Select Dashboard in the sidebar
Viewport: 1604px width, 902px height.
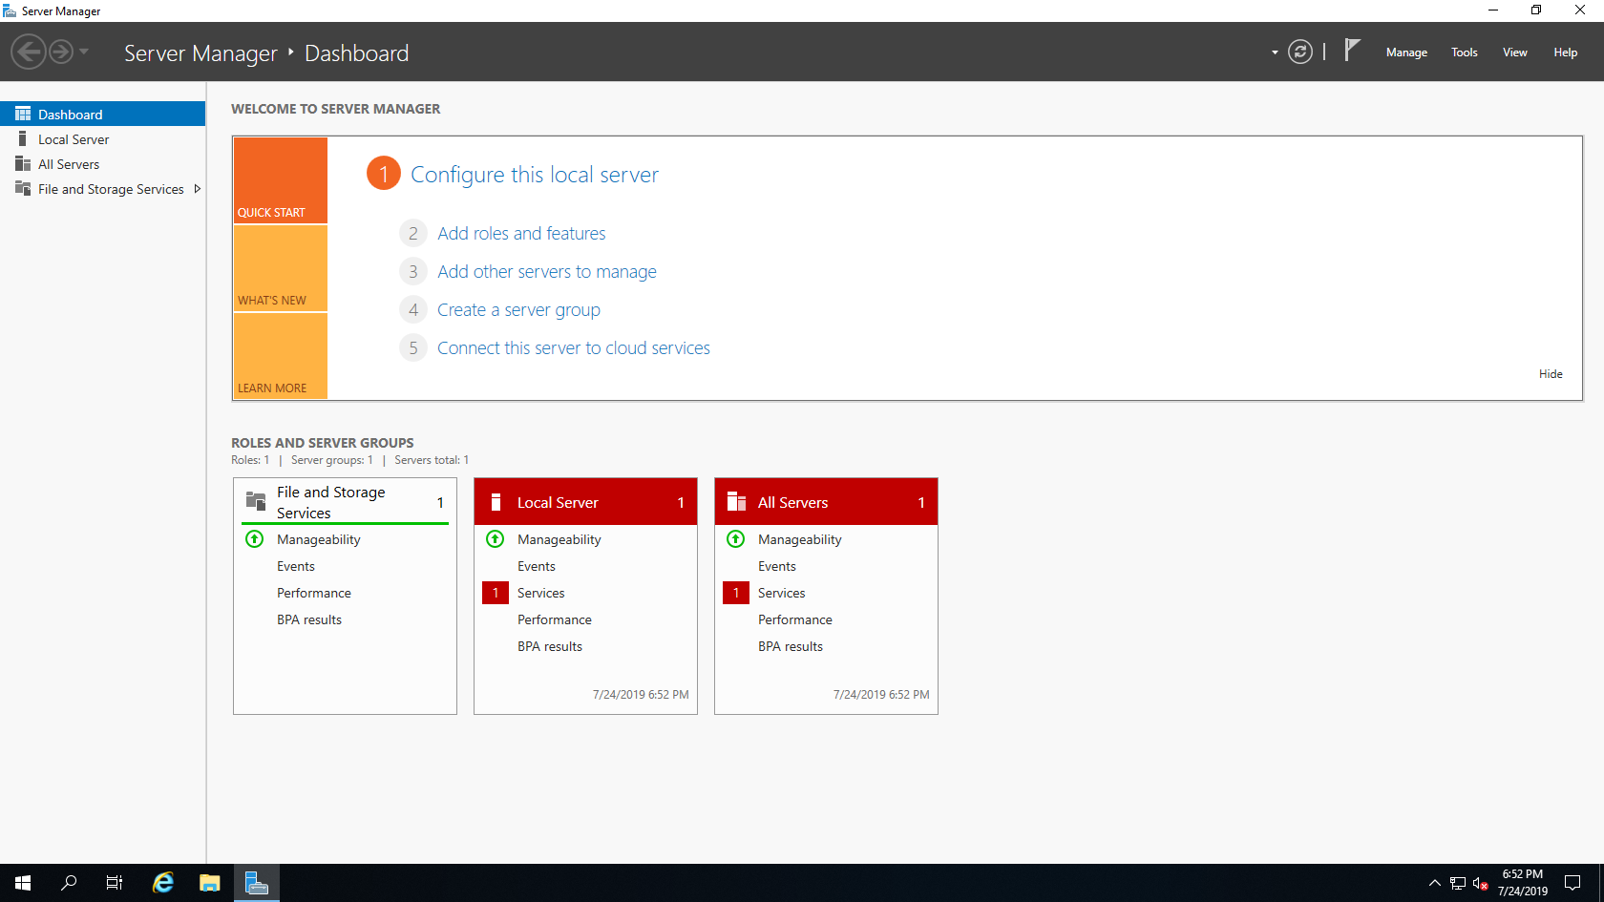click(x=102, y=114)
